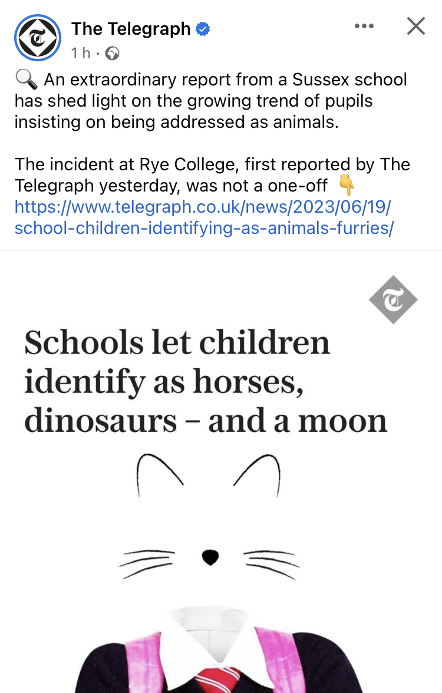Click the right cat whiskers

pyautogui.click(x=272, y=562)
